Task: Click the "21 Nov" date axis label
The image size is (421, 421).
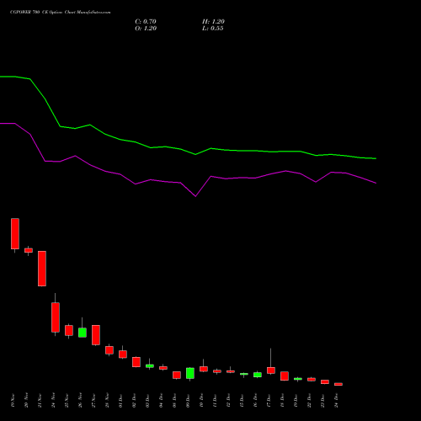Action: coord(40,401)
